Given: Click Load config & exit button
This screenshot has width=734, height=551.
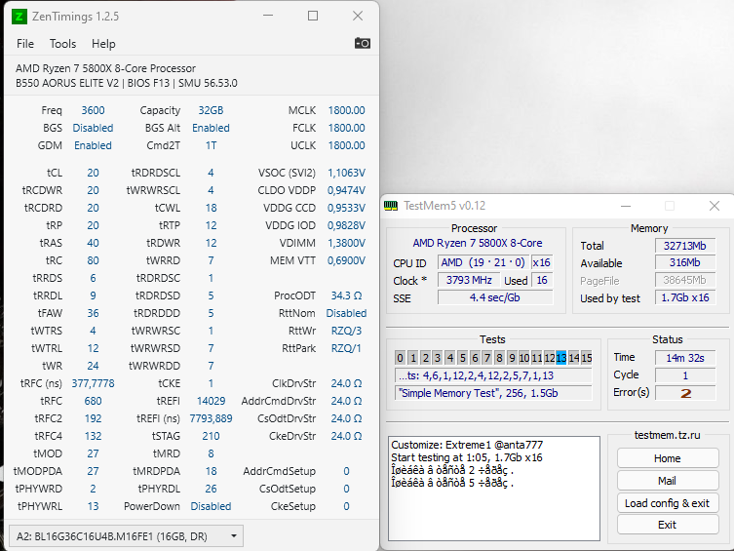Looking at the screenshot, I should click(x=668, y=503).
